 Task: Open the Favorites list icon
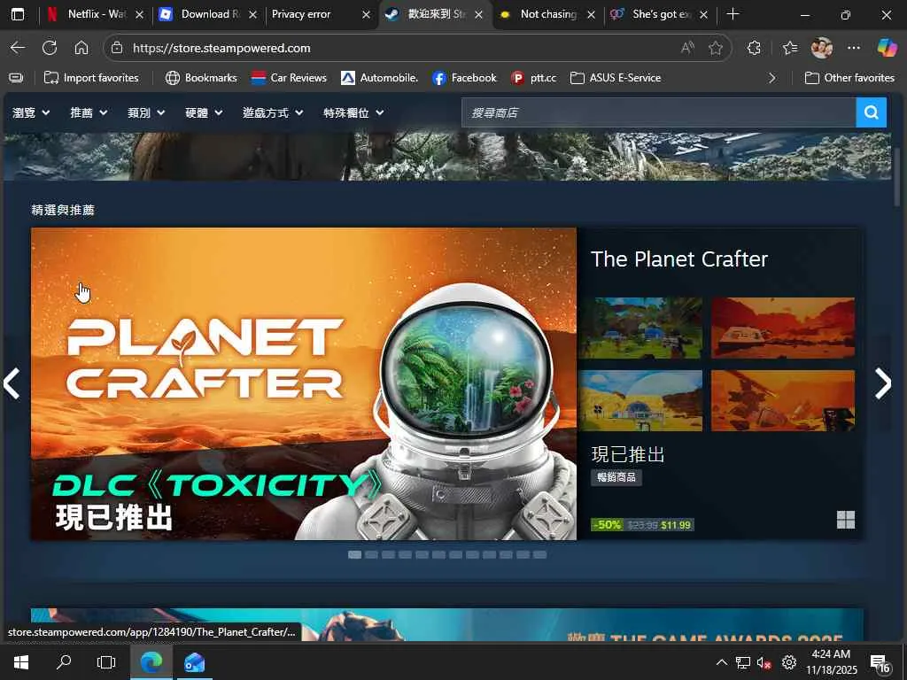coord(789,48)
